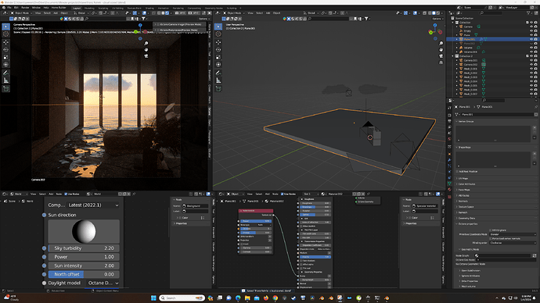Switch to the Shading workspace tab

149,8
